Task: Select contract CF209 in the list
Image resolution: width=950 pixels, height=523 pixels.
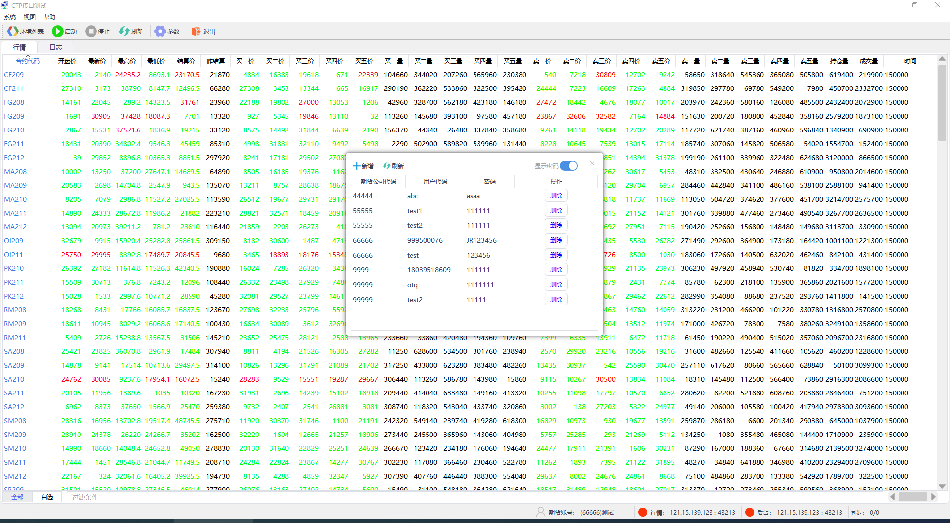Action: click(x=14, y=75)
